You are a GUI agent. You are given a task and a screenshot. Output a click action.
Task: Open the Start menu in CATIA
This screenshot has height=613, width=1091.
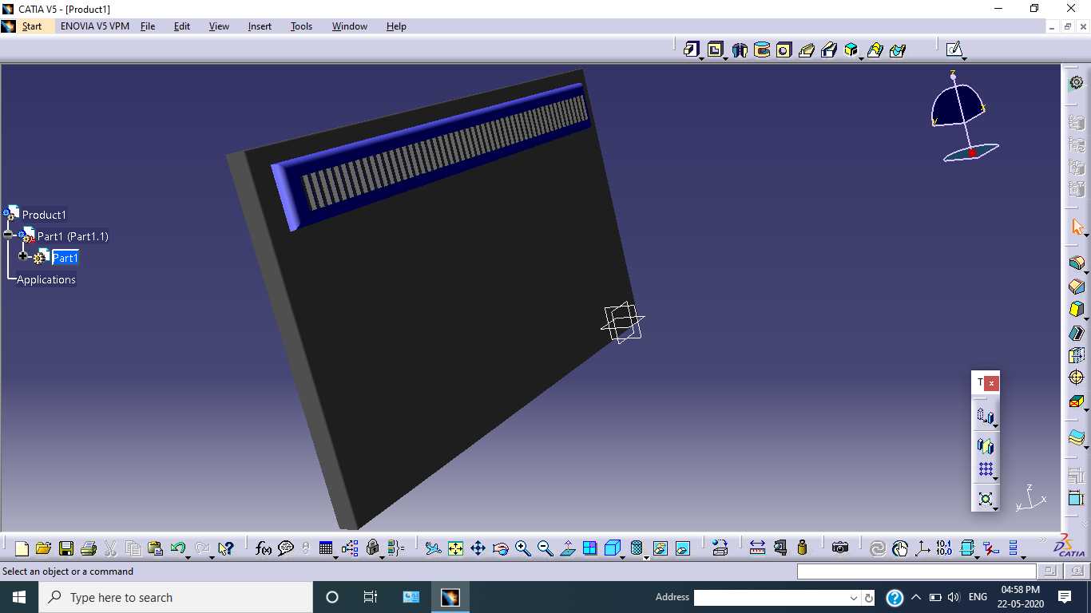[x=32, y=26]
